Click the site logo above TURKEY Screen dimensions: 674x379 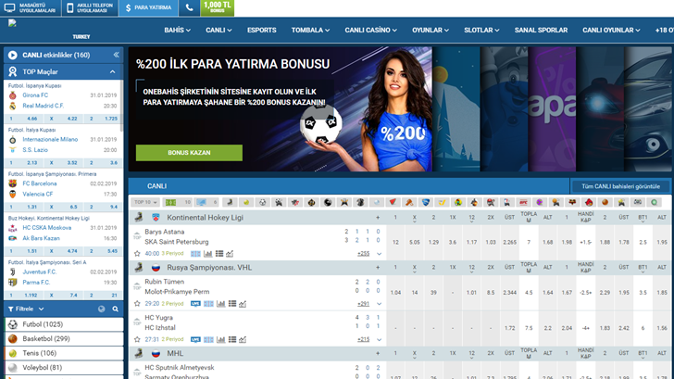12,23
